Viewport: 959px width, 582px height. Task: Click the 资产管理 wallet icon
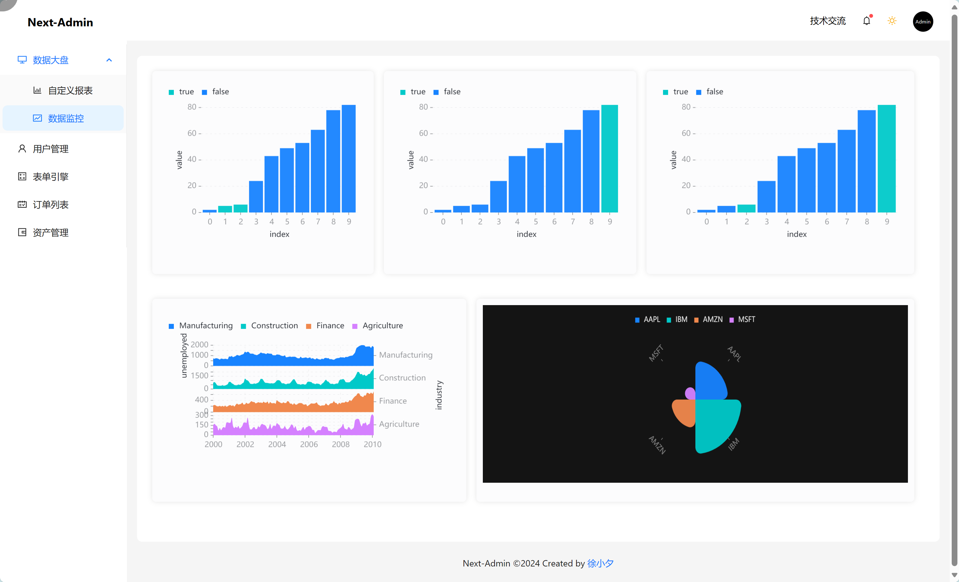point(22,232)
